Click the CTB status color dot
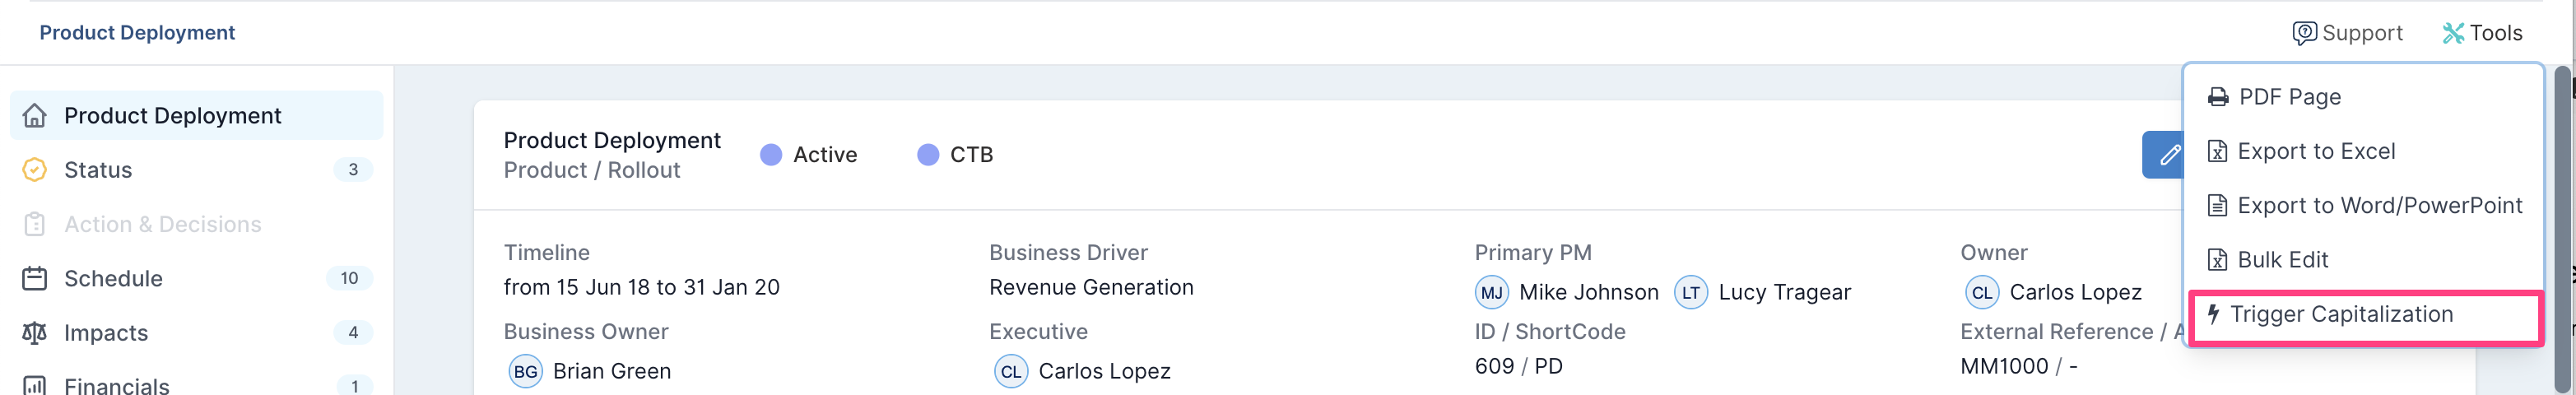This screenshot has height=395, width=2576. point(928,155)
